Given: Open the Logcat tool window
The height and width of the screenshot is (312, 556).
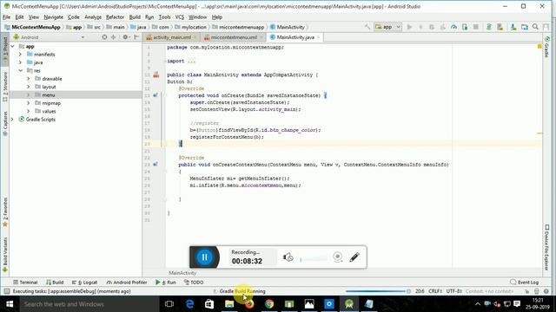Looking at the screenshot, I should tap(84, 283).
